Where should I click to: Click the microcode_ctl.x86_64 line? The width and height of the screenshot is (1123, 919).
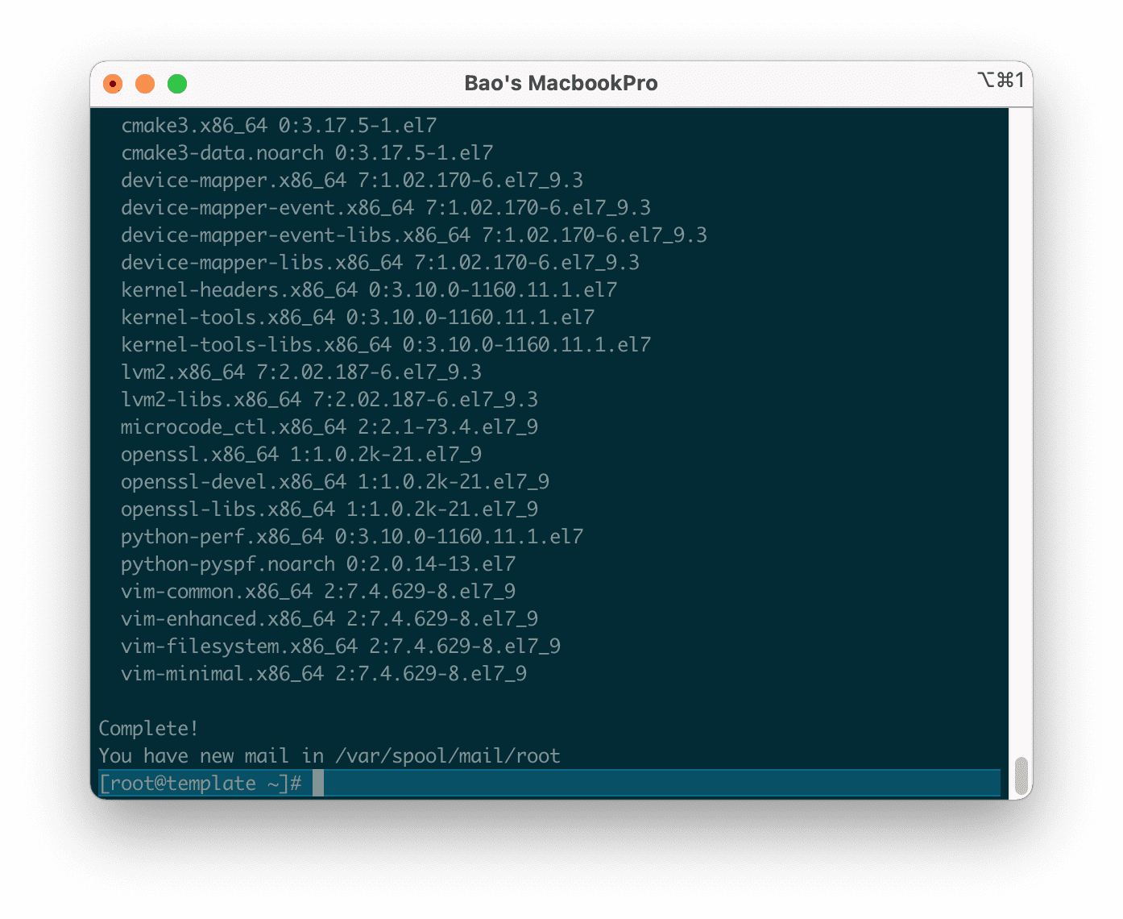pyautogui.click(x=329, y=426)
